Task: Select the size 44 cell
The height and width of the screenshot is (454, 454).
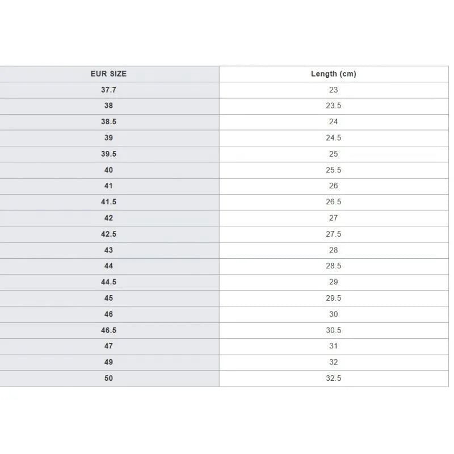Action: 108,266
